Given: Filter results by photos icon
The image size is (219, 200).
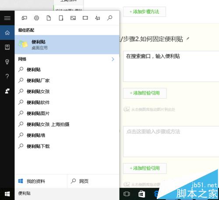Looking at the screenshot, I should tap(73, 18).
